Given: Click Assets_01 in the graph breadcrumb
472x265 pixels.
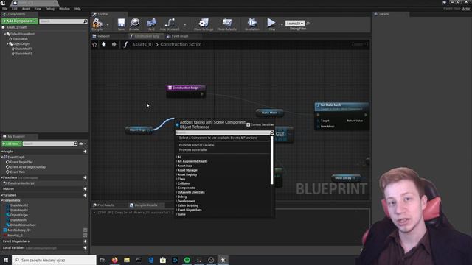Looking at the screenshot, I should 143,44.
